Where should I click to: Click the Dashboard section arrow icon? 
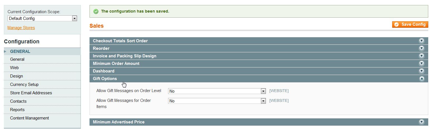421,71
